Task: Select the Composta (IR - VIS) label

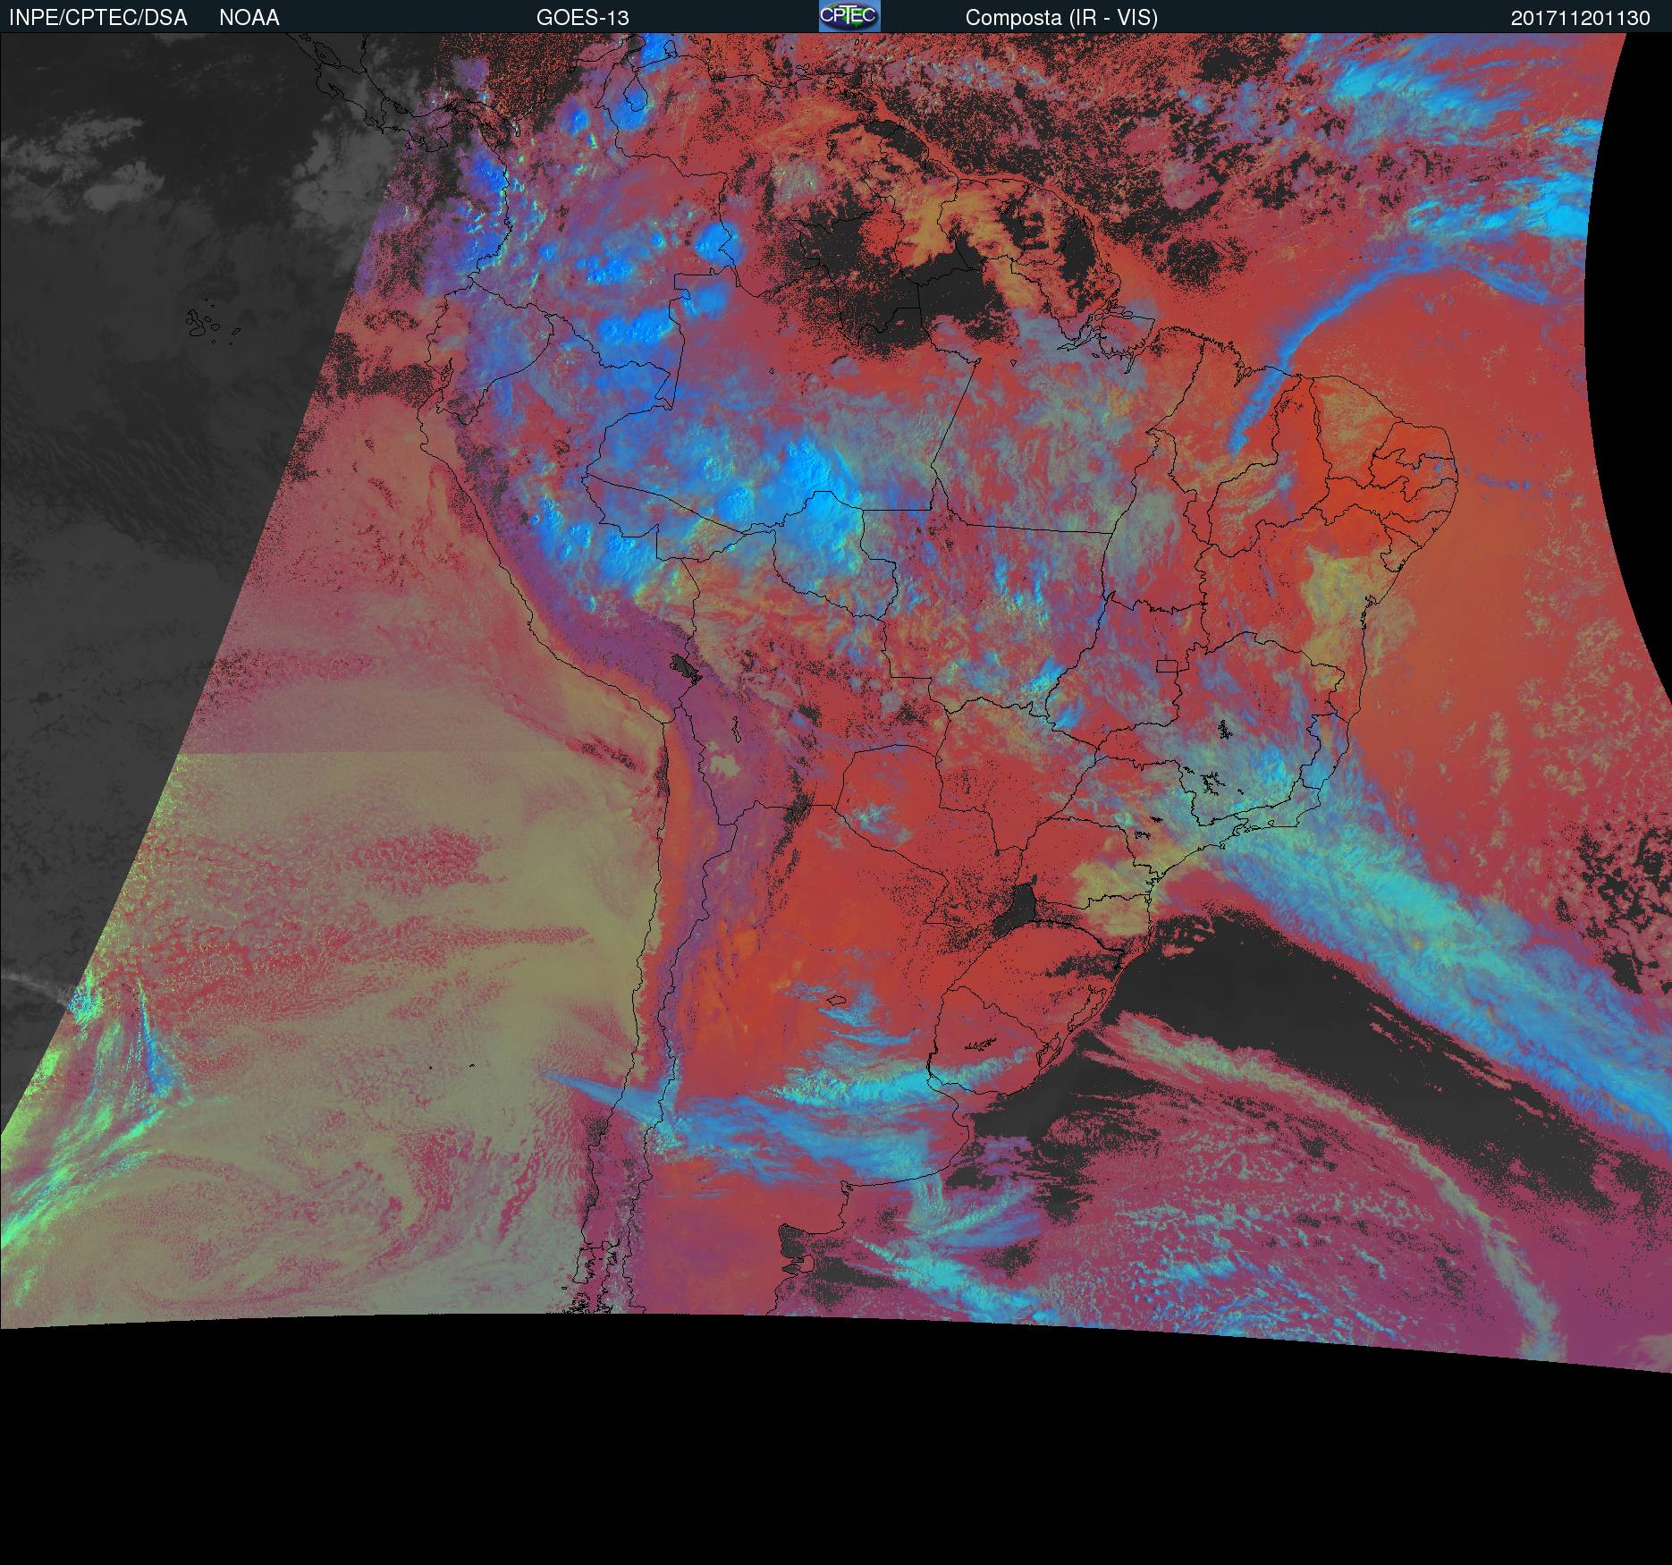Action: coord(1061,18)
